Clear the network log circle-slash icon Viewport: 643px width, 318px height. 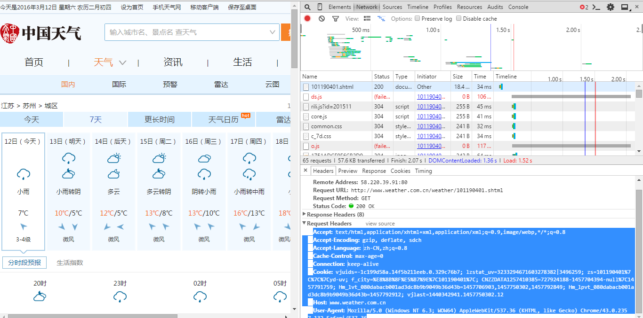[321, 19]
